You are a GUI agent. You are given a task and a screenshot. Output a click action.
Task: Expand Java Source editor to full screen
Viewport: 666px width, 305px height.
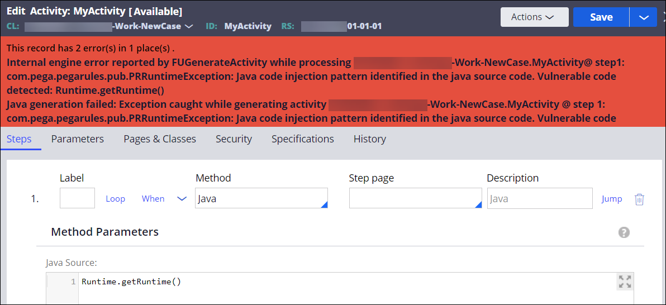click(x=625, y=282)
